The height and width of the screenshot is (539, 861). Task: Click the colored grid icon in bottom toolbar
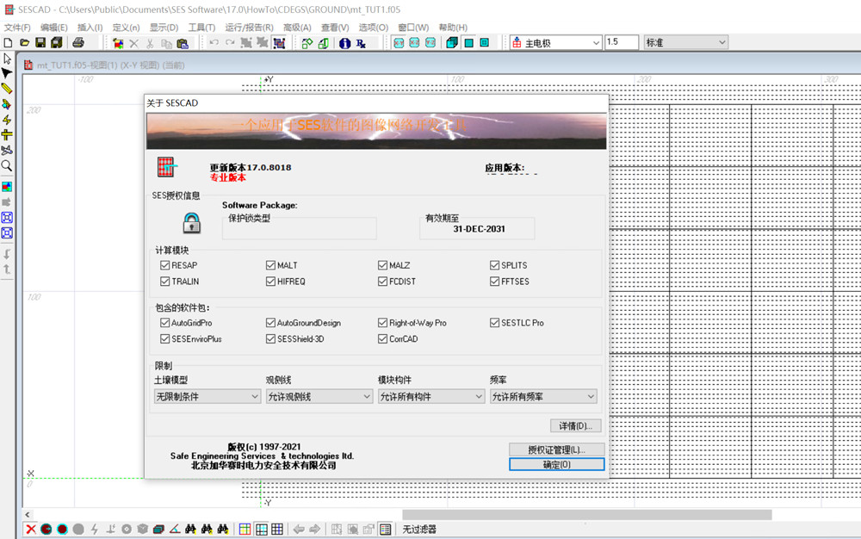245,530
